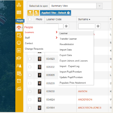This screenshot has height=113, width=113.
Task: Click the Summary View combo box field
Action: 73,6
